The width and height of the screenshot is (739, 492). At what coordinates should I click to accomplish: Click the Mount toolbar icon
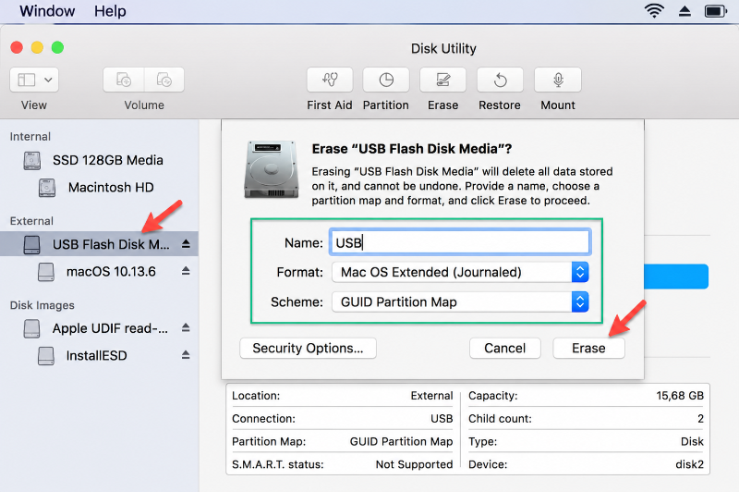[x=558, y=80]
